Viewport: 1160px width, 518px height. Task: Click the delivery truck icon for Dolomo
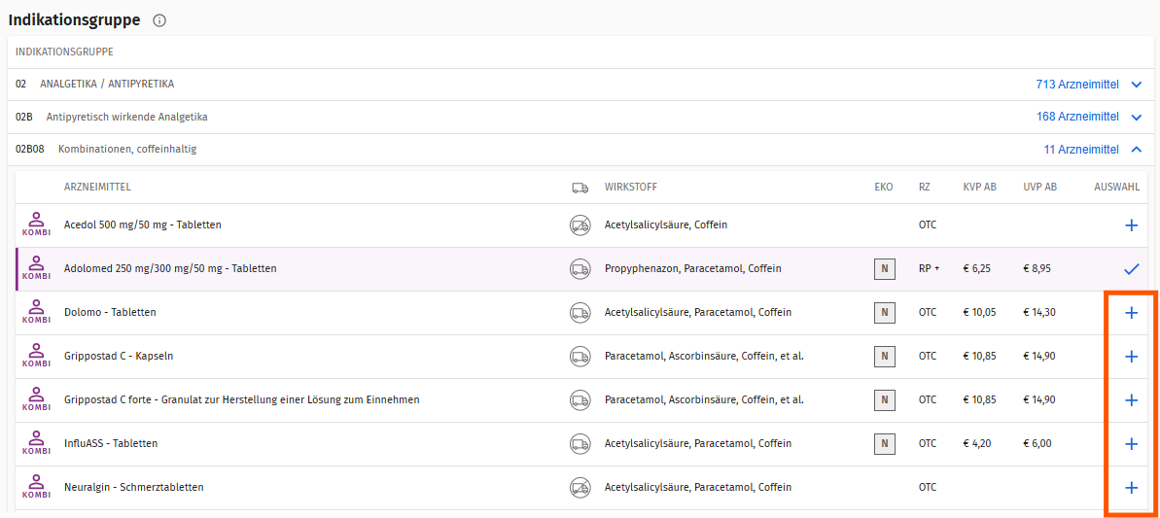(580, 312)
